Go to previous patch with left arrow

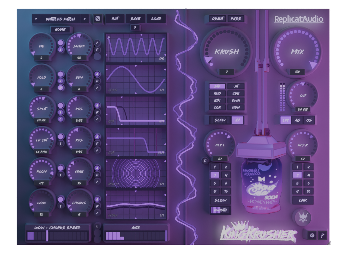click(x=36, y=19)
